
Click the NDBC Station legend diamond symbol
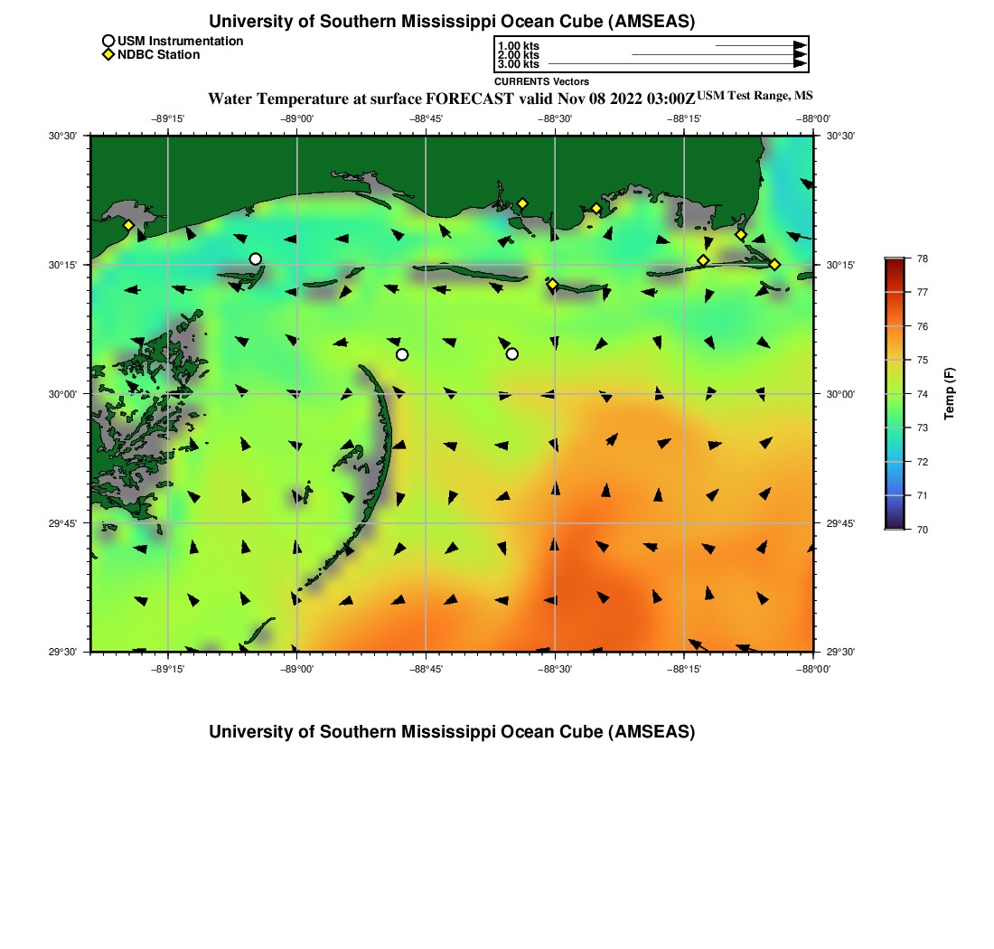click(108, 54)
